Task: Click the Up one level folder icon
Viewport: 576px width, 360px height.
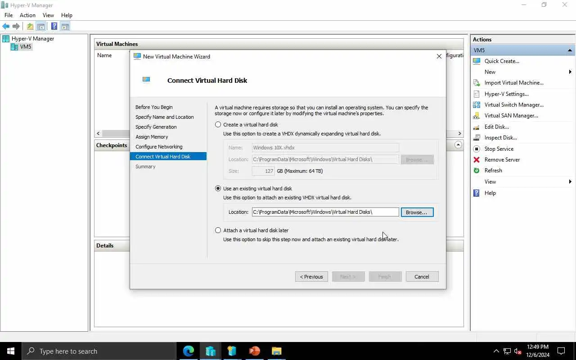Action: tap(30, 27)
